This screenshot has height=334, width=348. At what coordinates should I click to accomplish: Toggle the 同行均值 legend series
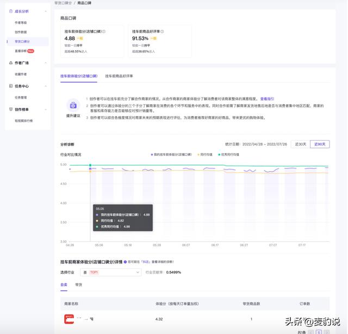click(205, 155)
